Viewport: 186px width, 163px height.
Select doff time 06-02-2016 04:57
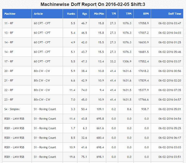point(170,100)
